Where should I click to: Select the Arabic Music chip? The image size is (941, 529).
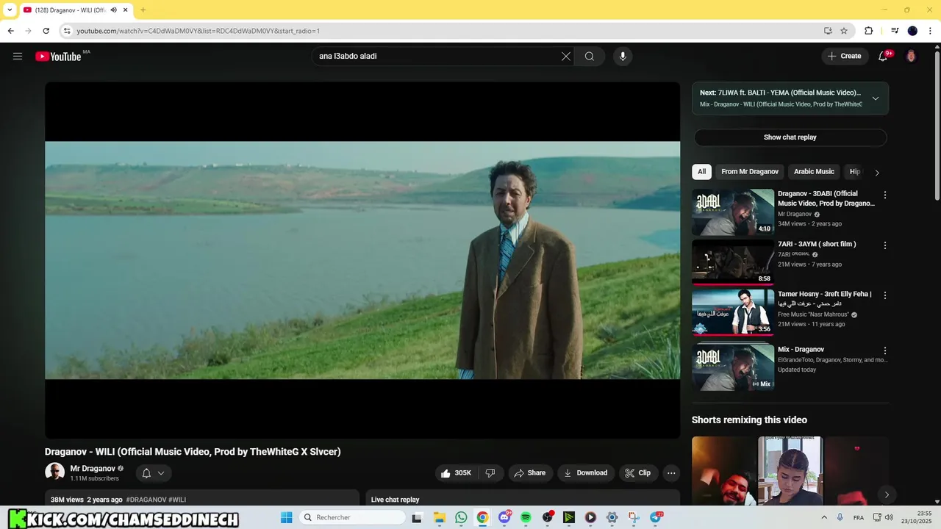click(x=814, y=172)
